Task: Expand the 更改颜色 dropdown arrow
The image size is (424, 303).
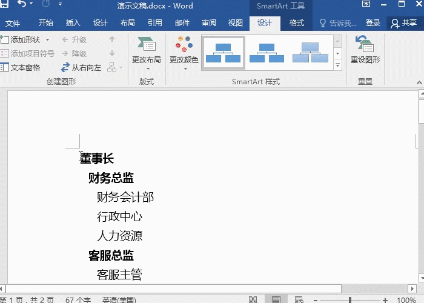Action: tap(185, 68)
